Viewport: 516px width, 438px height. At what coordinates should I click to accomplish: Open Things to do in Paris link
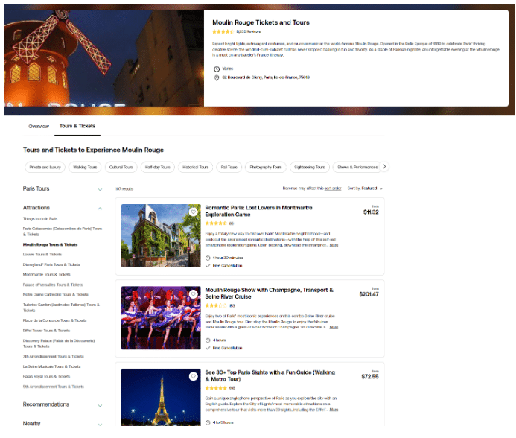click(40, 219)
